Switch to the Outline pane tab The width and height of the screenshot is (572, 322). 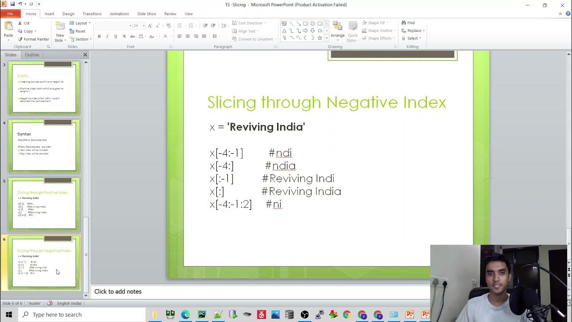click(x=32, y=55)
